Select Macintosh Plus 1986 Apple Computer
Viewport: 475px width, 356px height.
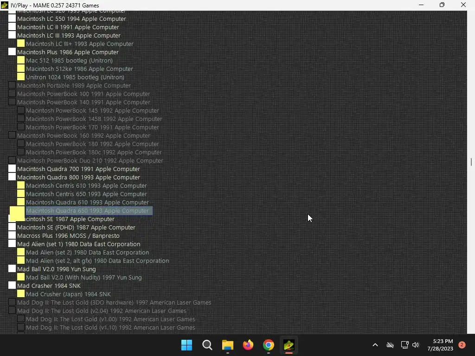(68, 52)
